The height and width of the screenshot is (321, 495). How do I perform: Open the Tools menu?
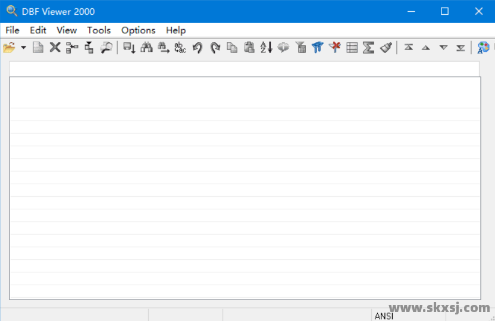point(99,30)
